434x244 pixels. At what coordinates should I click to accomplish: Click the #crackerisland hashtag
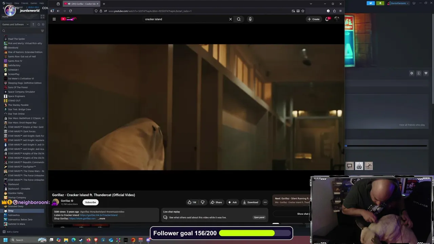click(x=98, y=212)
